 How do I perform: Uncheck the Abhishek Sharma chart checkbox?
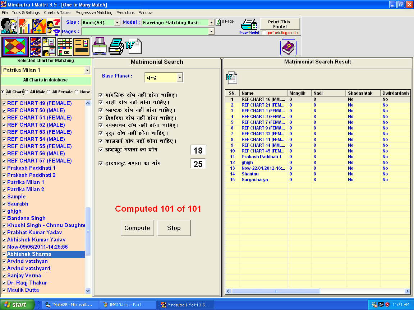4,254
